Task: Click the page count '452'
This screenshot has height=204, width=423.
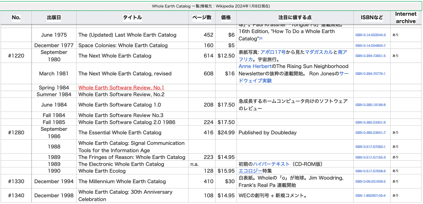Action: pyautogui.click(x=209, y=35)
